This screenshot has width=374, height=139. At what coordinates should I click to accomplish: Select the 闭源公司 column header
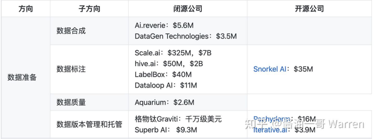[x=188, y=9]
